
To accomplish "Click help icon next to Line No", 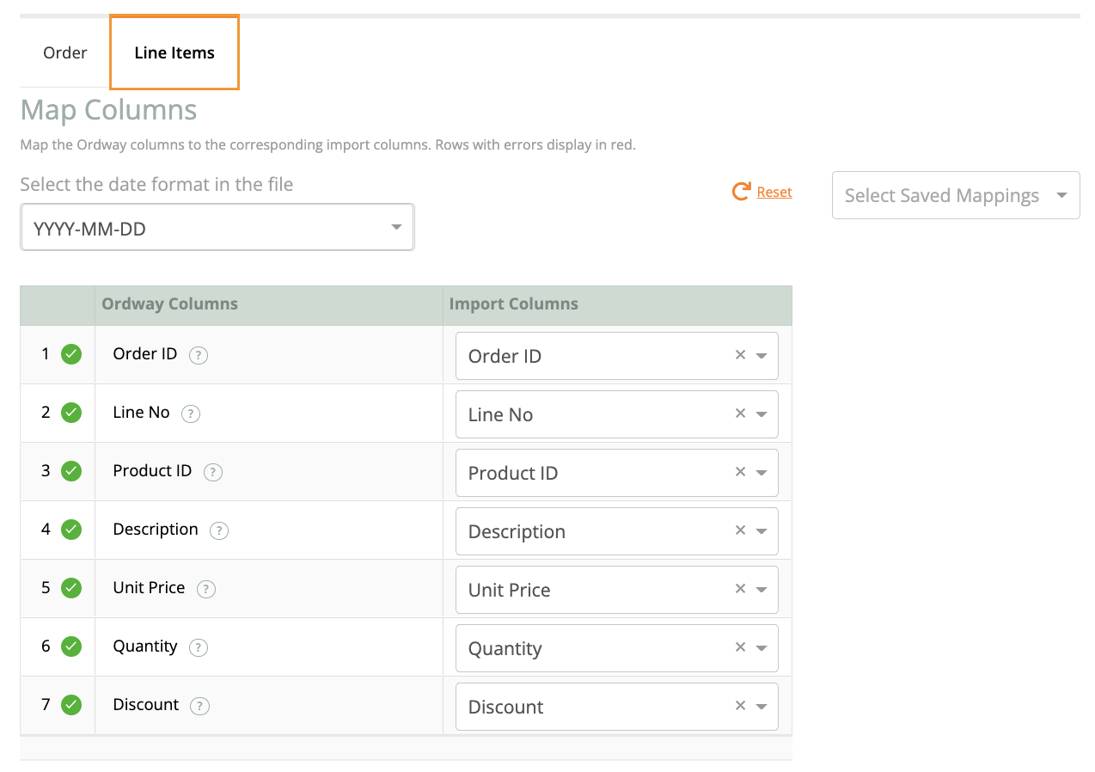I will click(191, 414).
